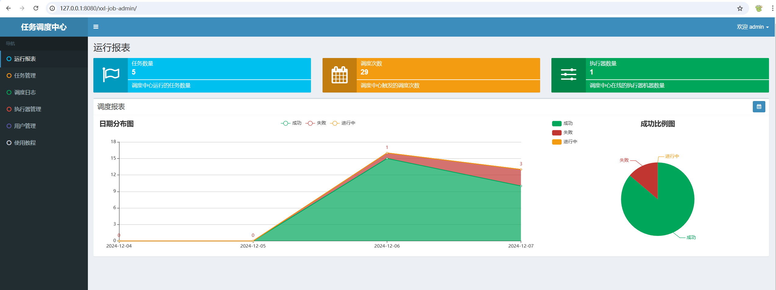Click the white circle icon beside 使用教程

[9, 143]
